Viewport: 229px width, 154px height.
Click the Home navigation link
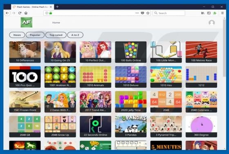pos(56,23)
